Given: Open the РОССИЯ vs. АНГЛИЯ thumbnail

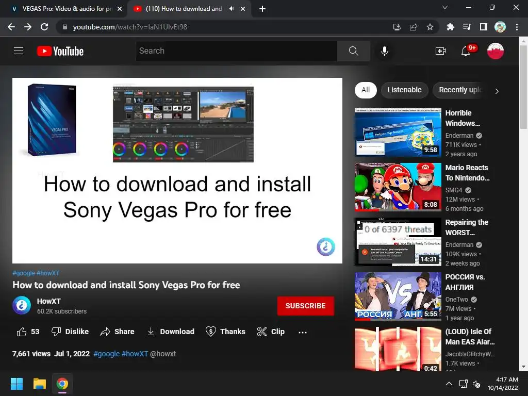Looking at the screenshot, I should click(x=398, y=296).
